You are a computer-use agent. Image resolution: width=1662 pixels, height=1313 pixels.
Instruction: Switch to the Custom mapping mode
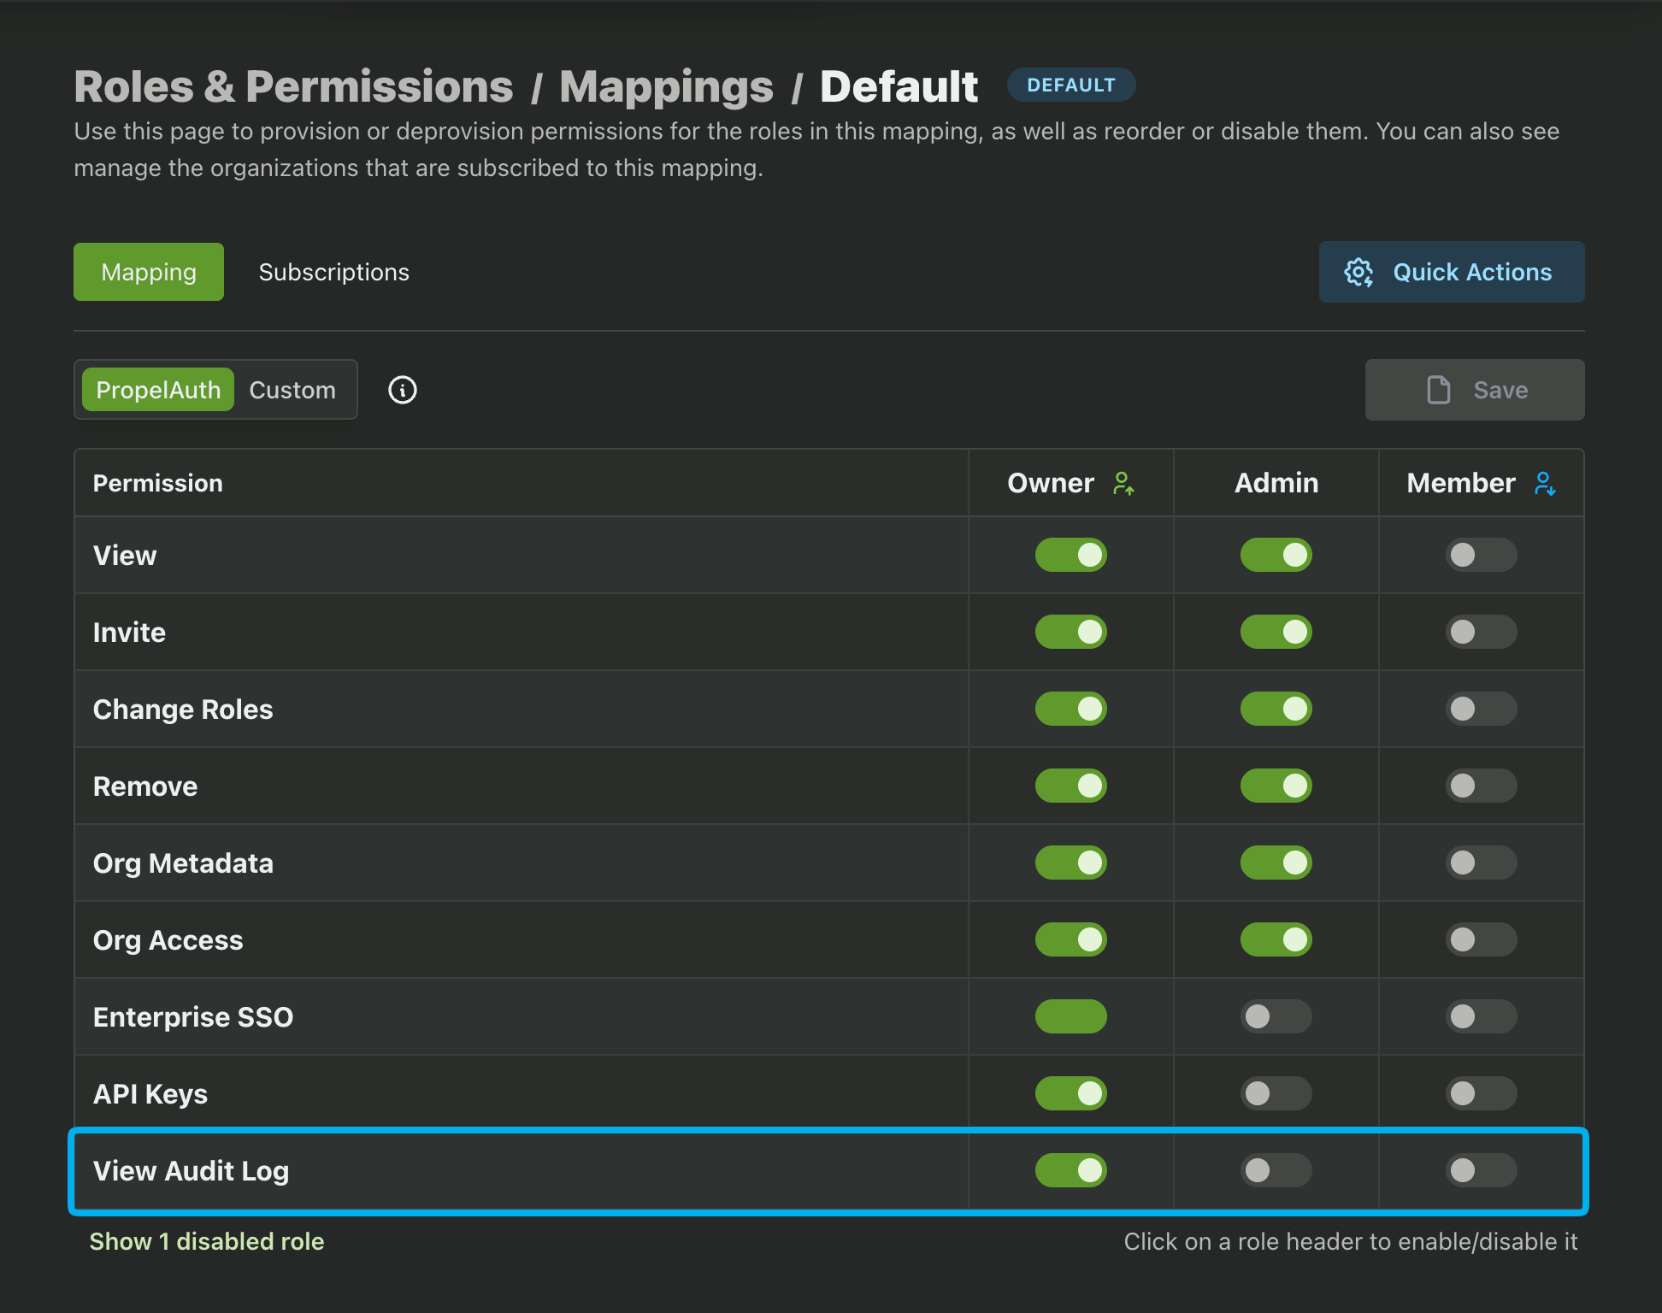pyautogui.click(x=292, y=390)
